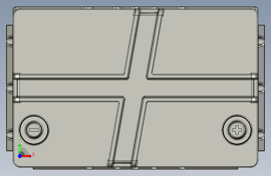The height and width of the screenshot is (176, 271).
Task: Click the green Y axis label
Action: coord(20,141)
